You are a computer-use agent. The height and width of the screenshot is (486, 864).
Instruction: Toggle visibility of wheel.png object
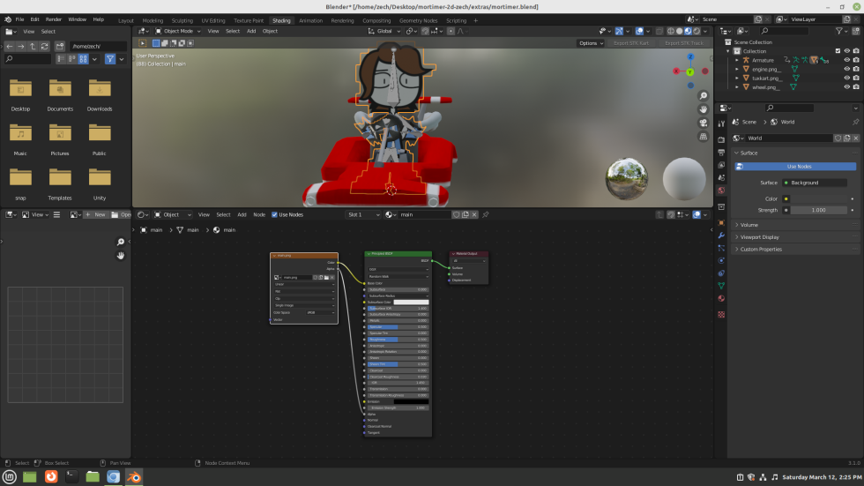pos(846,87)
